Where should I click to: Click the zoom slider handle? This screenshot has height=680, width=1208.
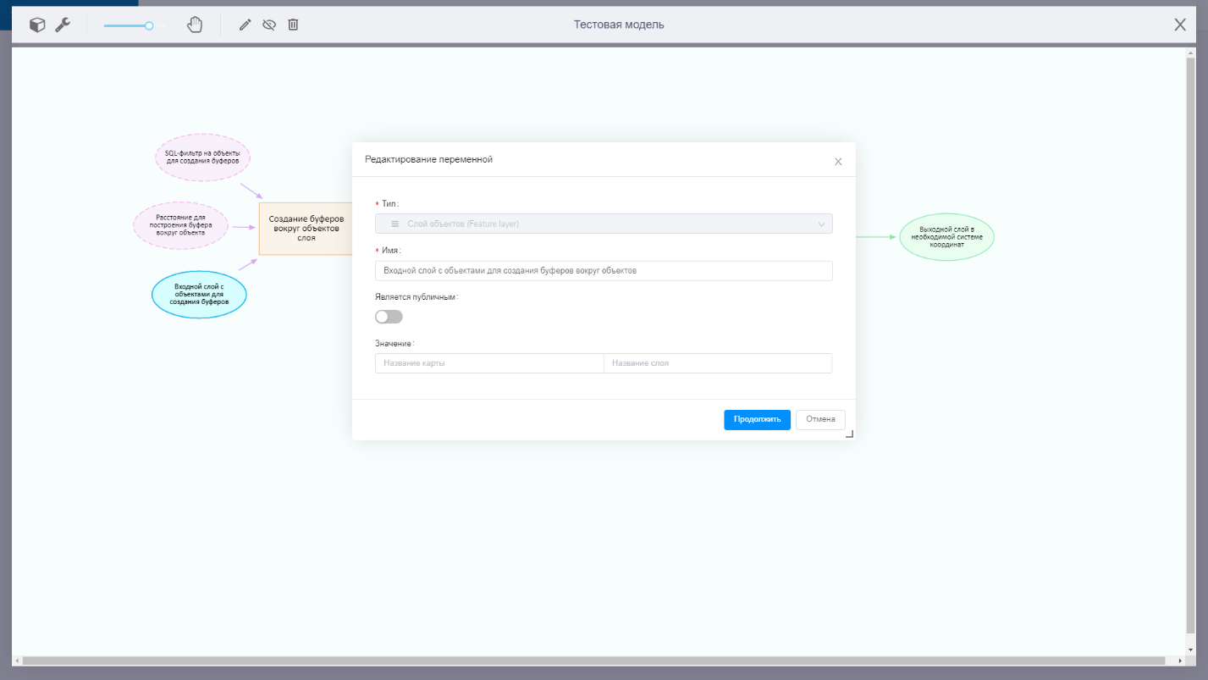[x=149, y=25]
